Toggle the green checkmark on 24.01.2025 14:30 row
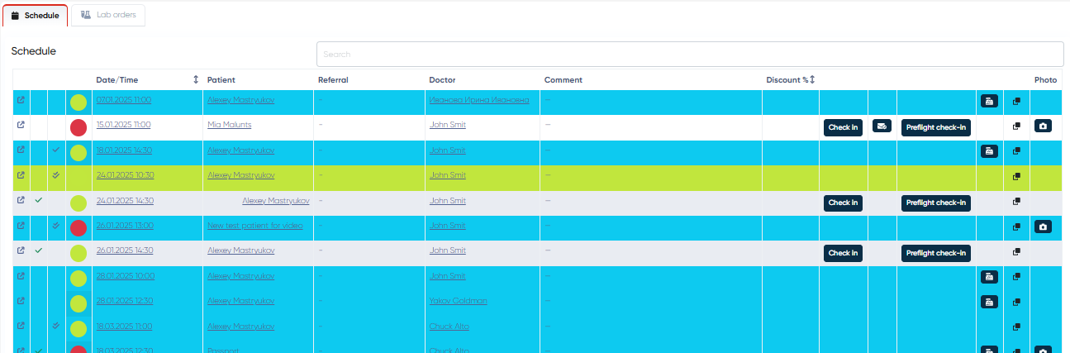 (x=38, y=200)
